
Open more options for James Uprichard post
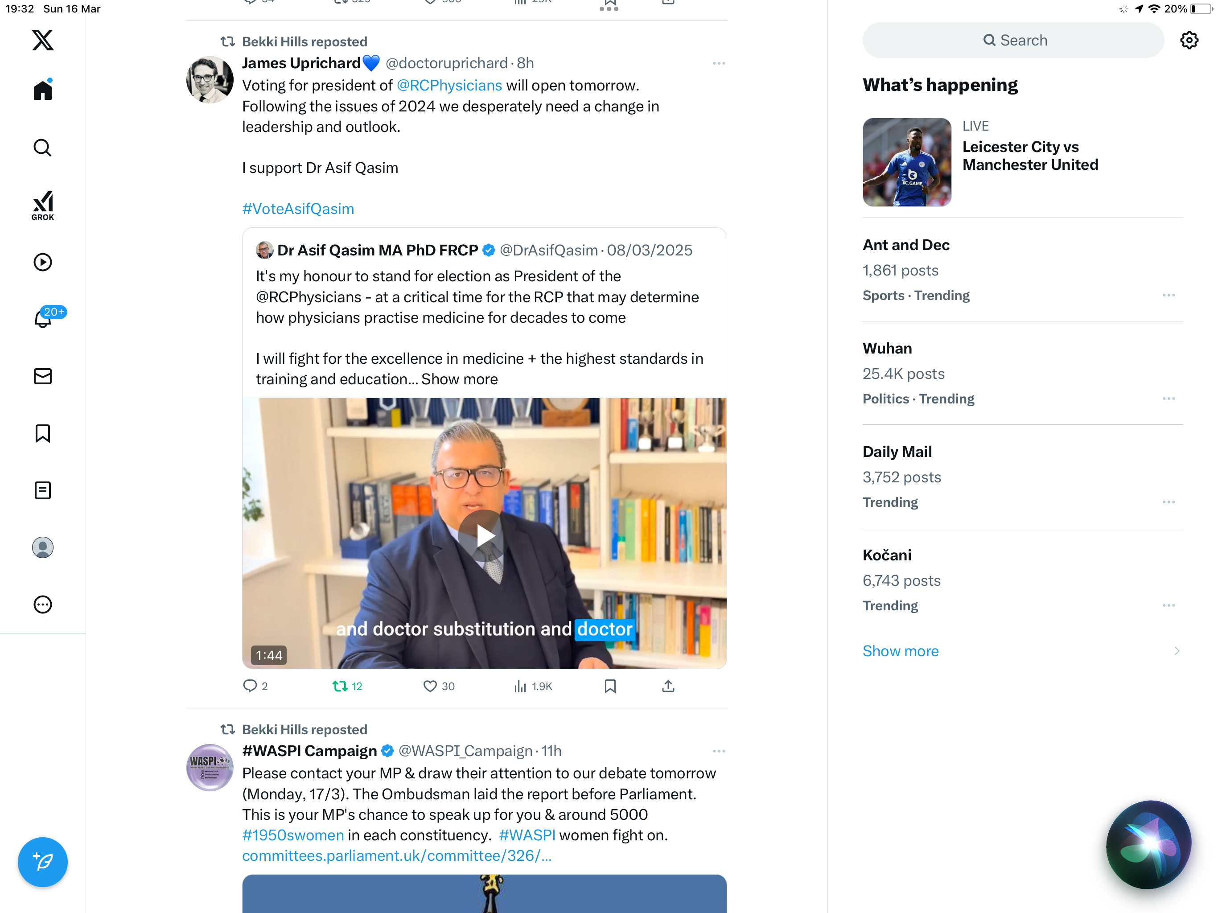click(719, 63)
